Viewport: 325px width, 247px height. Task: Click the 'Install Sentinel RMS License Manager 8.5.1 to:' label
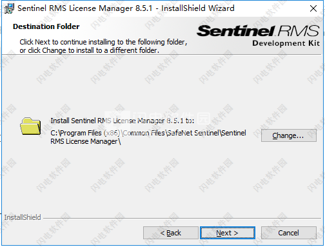[x=123, y=121]
